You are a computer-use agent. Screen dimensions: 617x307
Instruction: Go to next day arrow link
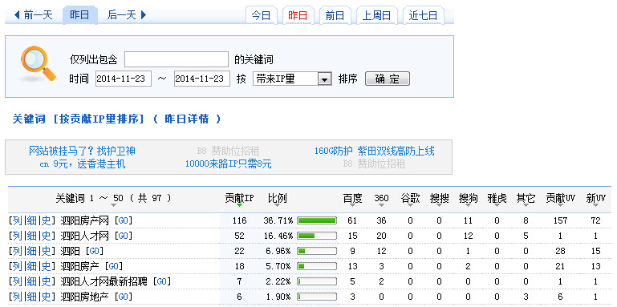coord(127,15)
